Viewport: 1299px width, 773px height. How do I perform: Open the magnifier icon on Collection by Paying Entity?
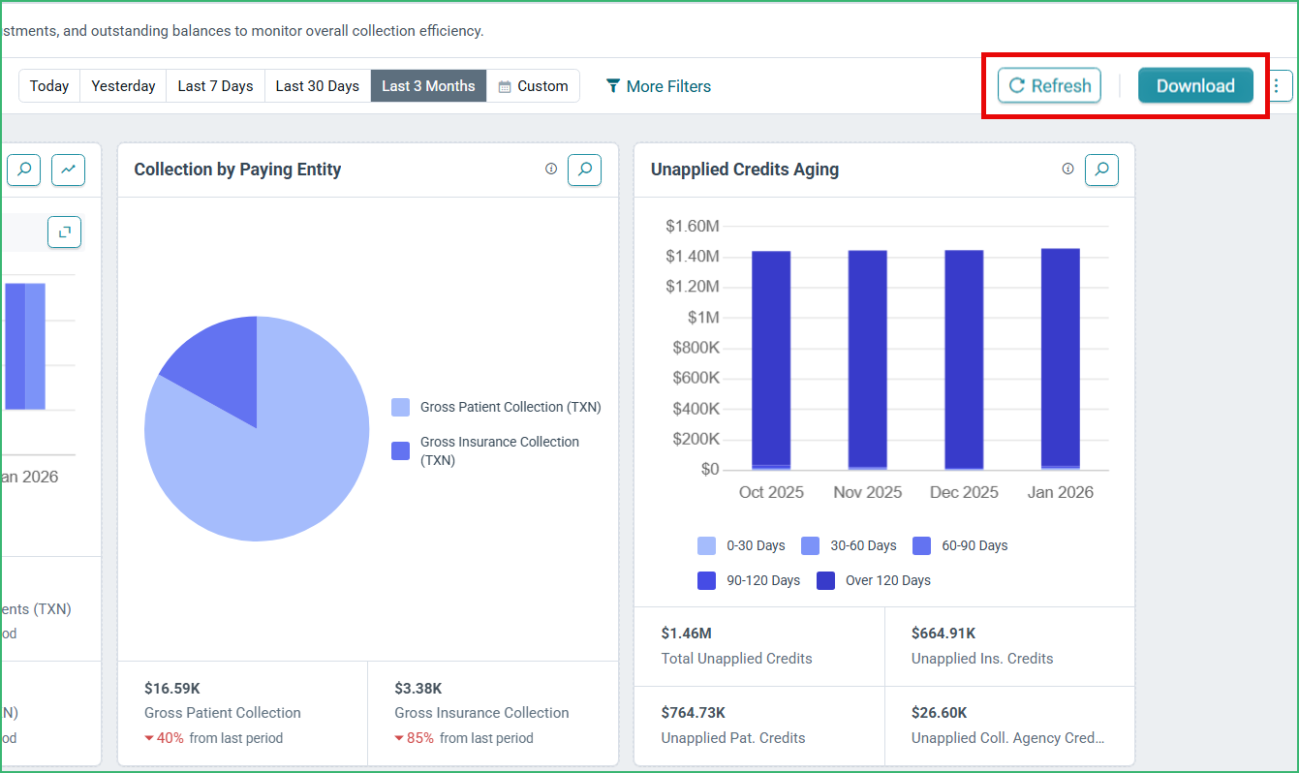[x=584, y=170]
